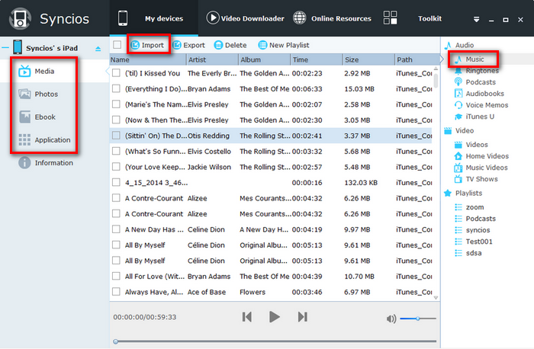Click the playback progress bar
The height and width of the screenshot is (349, 534).
click(276, 341)
